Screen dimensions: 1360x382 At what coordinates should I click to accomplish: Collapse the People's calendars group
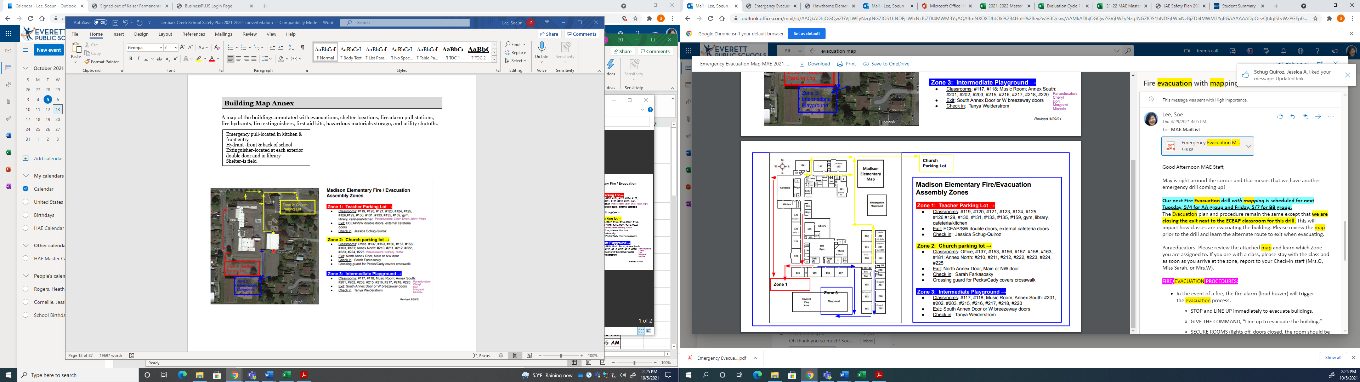[x=25, y=276]
